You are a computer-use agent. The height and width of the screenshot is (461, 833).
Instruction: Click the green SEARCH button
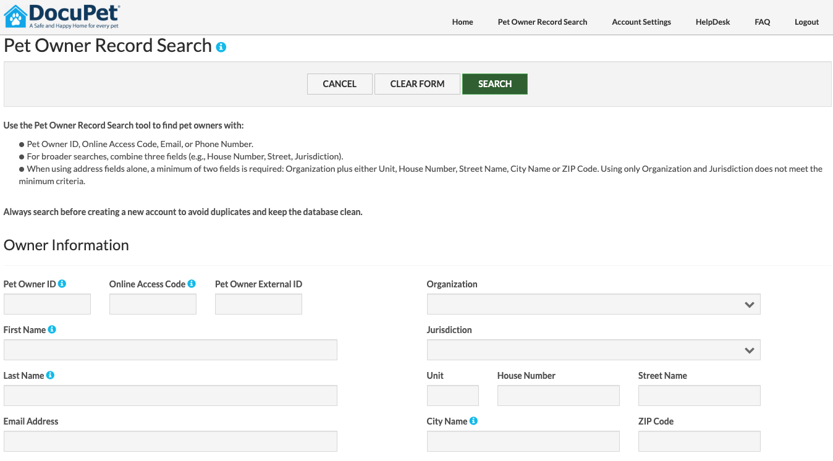pos(495,84)
